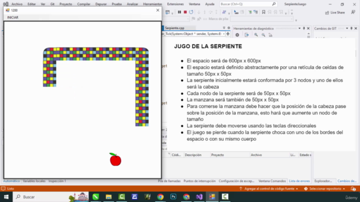
Task: Switch to the Ventana Comandos tab
Action: (x=272, y=181)
